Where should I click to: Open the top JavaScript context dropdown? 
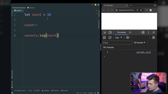click(119, 38)
